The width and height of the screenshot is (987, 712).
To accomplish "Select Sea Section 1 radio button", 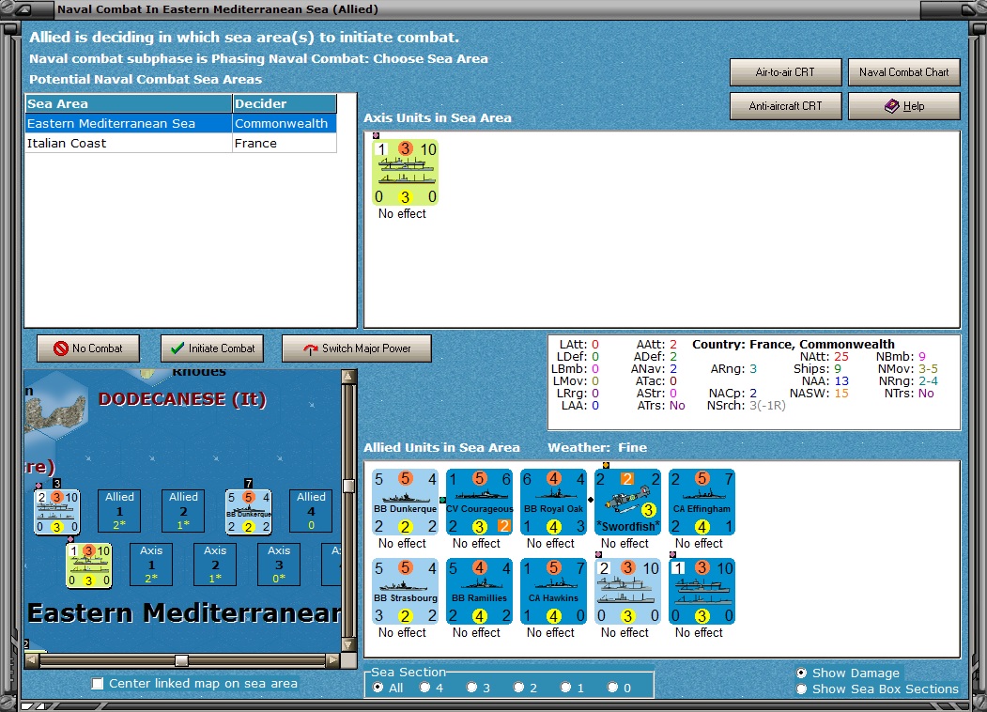I will click(566, 688).
